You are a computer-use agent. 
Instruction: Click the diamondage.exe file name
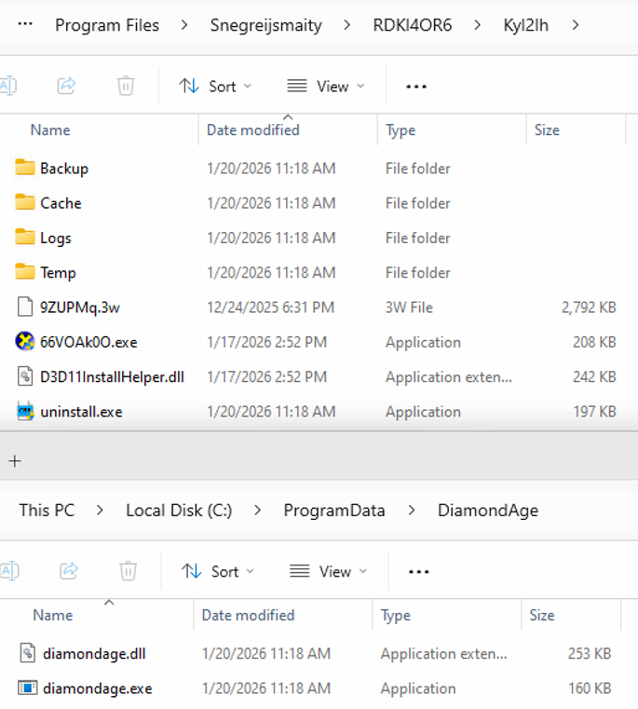(98, 689)
